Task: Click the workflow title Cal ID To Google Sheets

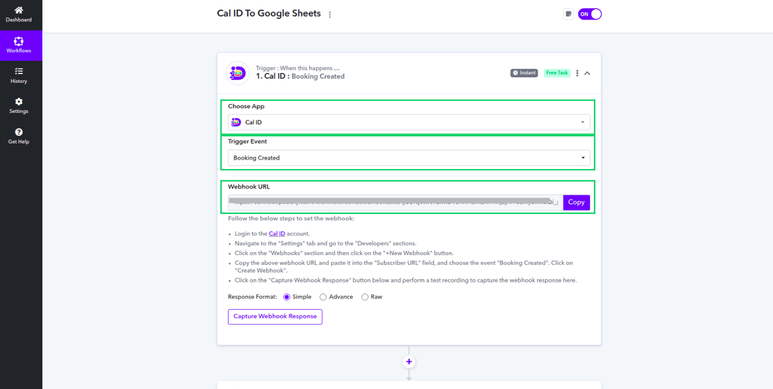Action: coord(269,14)
